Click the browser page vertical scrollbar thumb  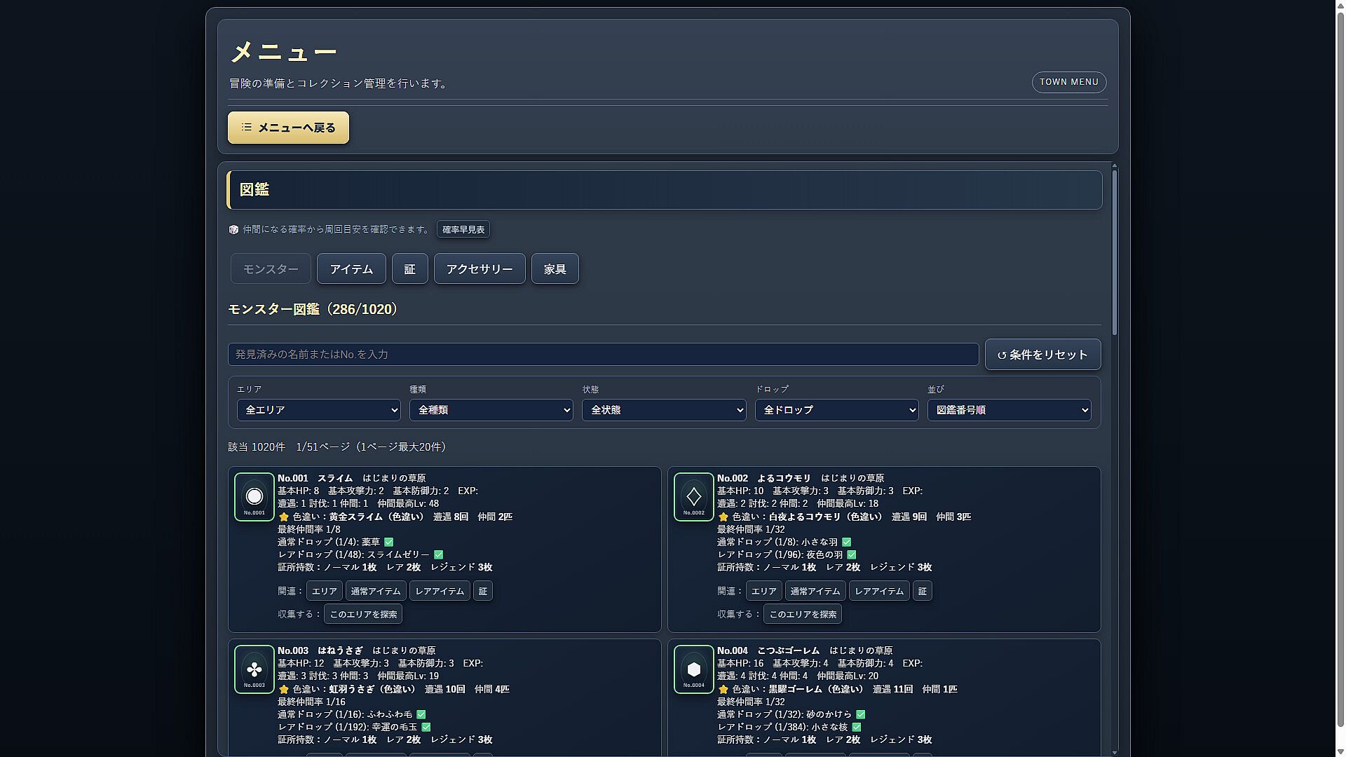1340,368
